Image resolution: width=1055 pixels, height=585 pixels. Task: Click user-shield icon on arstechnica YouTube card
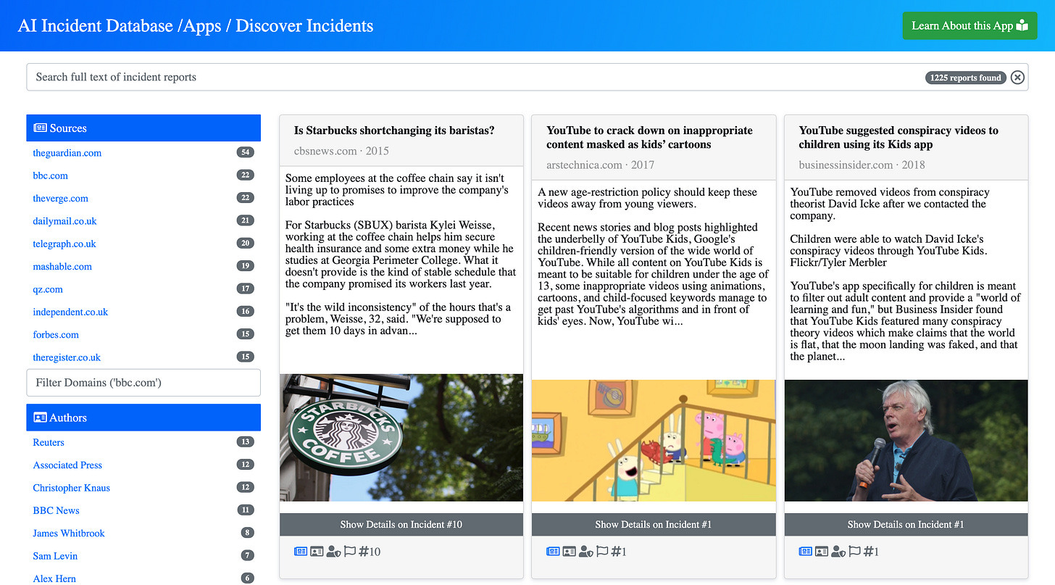[585, 552]
